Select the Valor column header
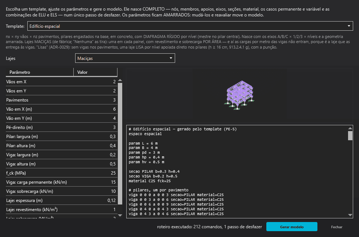The width and height of the screenshot is (359, 237). (x=96, y=72)
